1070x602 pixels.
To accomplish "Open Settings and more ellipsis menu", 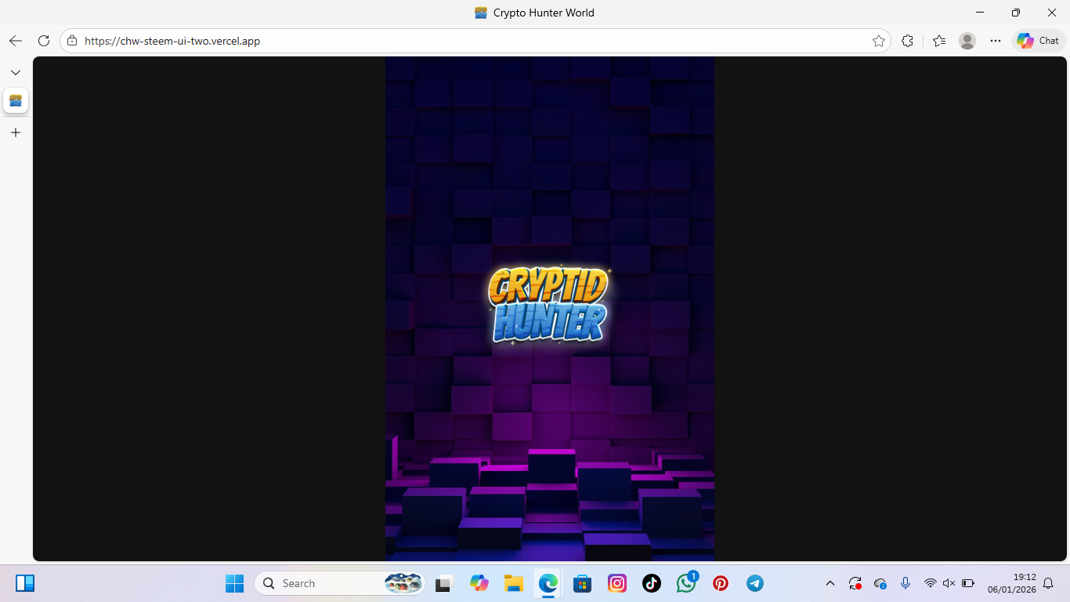I will pos(996,41).
